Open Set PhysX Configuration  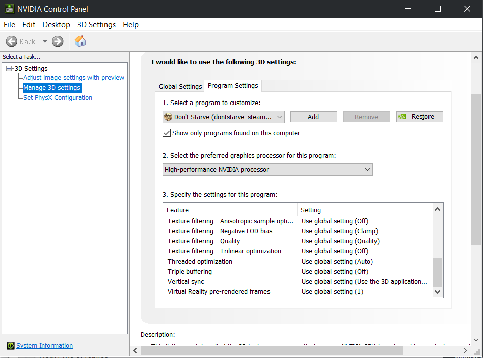pyautogui.click(x=58, y=98)
